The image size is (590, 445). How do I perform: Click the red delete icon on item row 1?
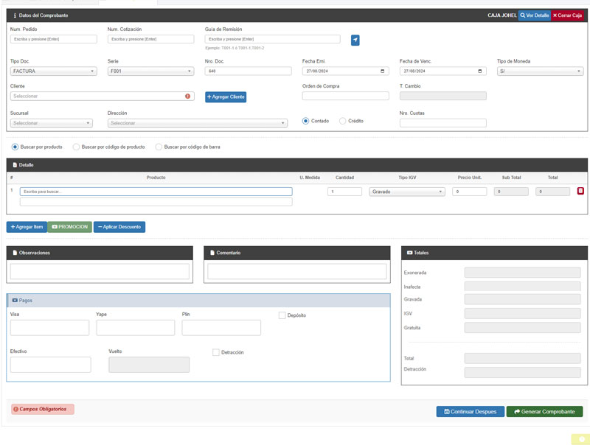tap(580, 191)
